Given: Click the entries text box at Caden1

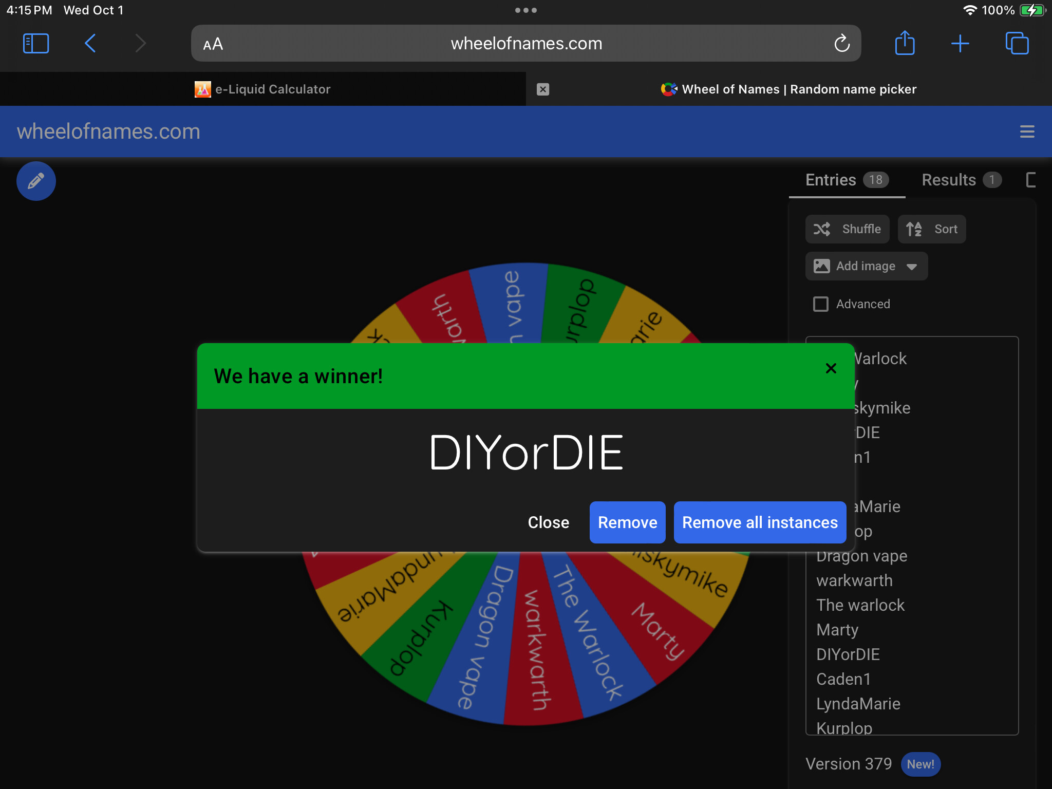Looking at the screenshot, I should (x=843, y=679).
